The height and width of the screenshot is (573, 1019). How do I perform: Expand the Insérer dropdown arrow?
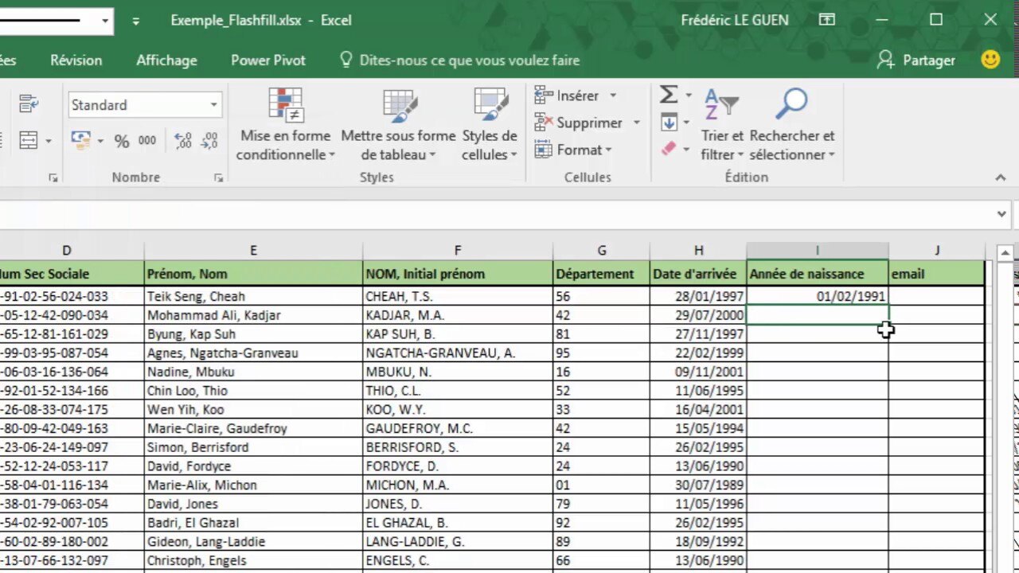pyautogui.click(x=613, y=95)
